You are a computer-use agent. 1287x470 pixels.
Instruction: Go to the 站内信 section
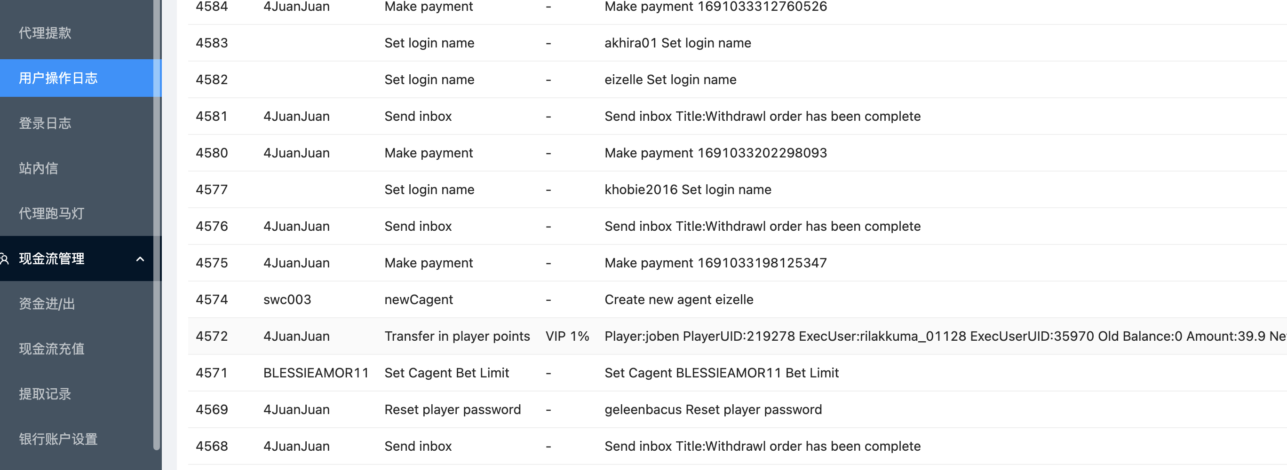39,169
